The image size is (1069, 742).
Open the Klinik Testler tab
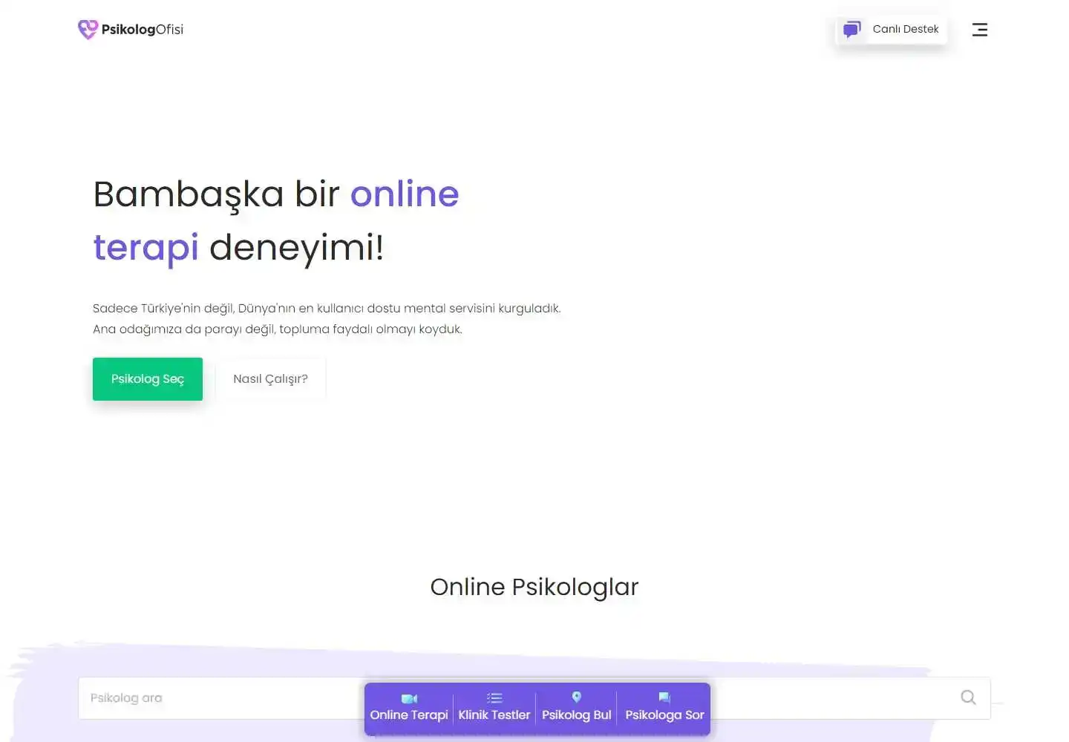pyautogui.click(x=494, y=709)
